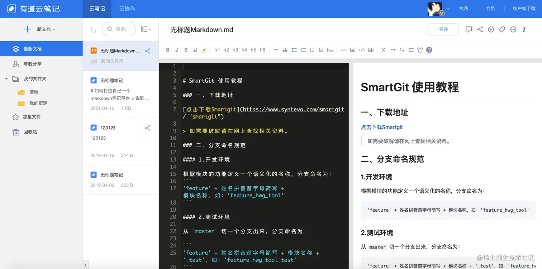The height and width of the screenshot is (269, 542).
Task: Open the list view mode dropdown
Action: tap(146, 29)
